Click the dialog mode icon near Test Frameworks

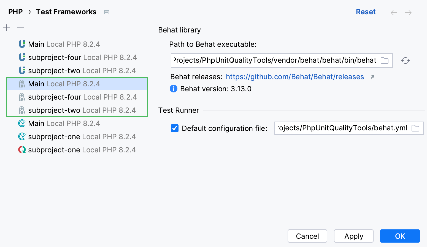[106, 12]
